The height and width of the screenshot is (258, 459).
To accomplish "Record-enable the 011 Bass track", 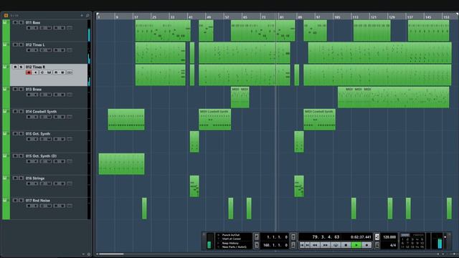I will (29, 28).
